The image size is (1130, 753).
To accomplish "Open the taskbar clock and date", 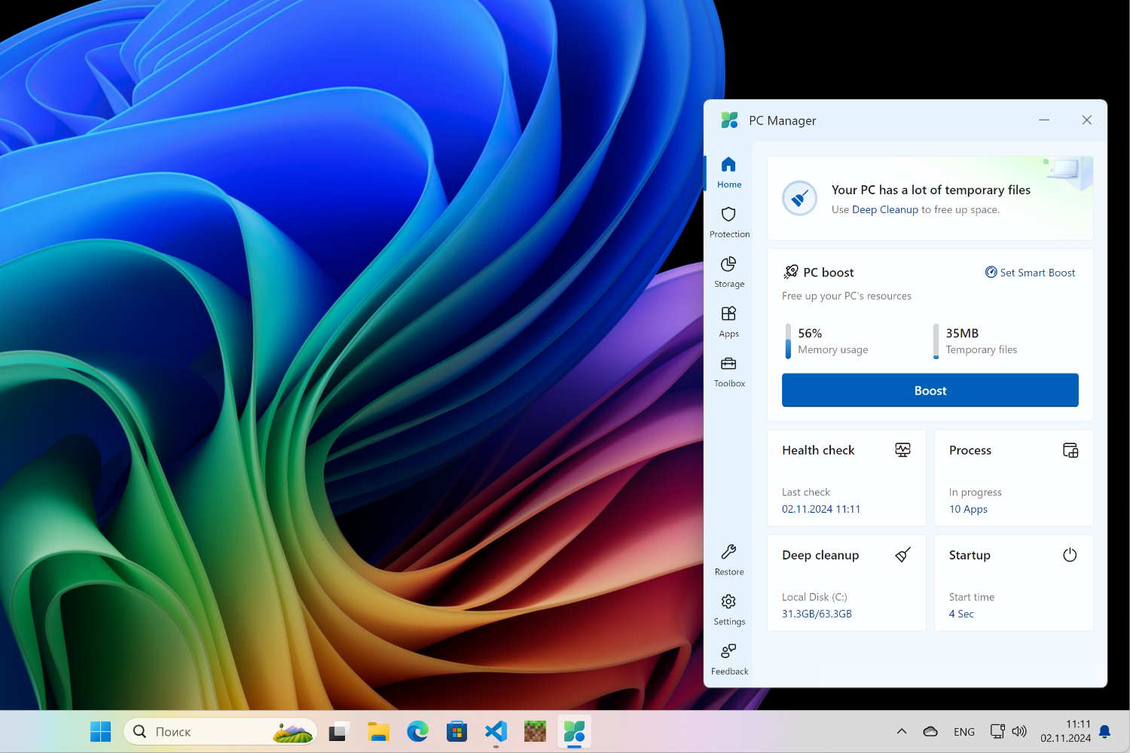I will click(1065, 731).
